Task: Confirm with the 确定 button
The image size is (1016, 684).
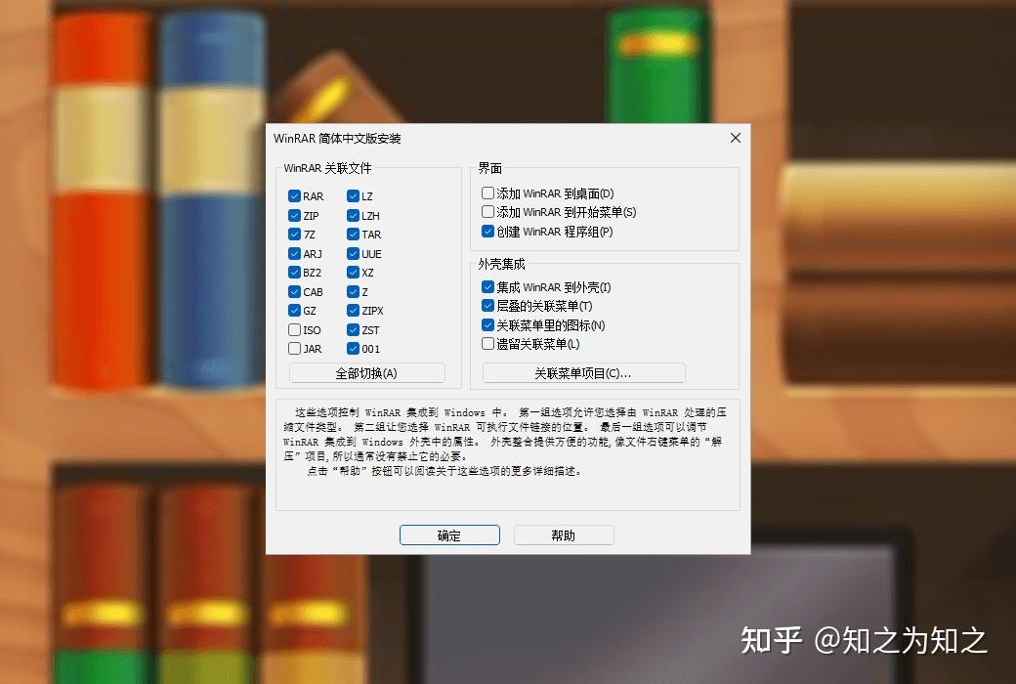Action: click(449, 534)
